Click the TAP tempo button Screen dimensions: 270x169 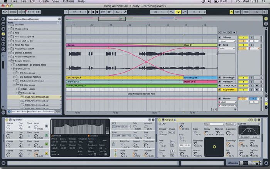(x=5, y=12)
